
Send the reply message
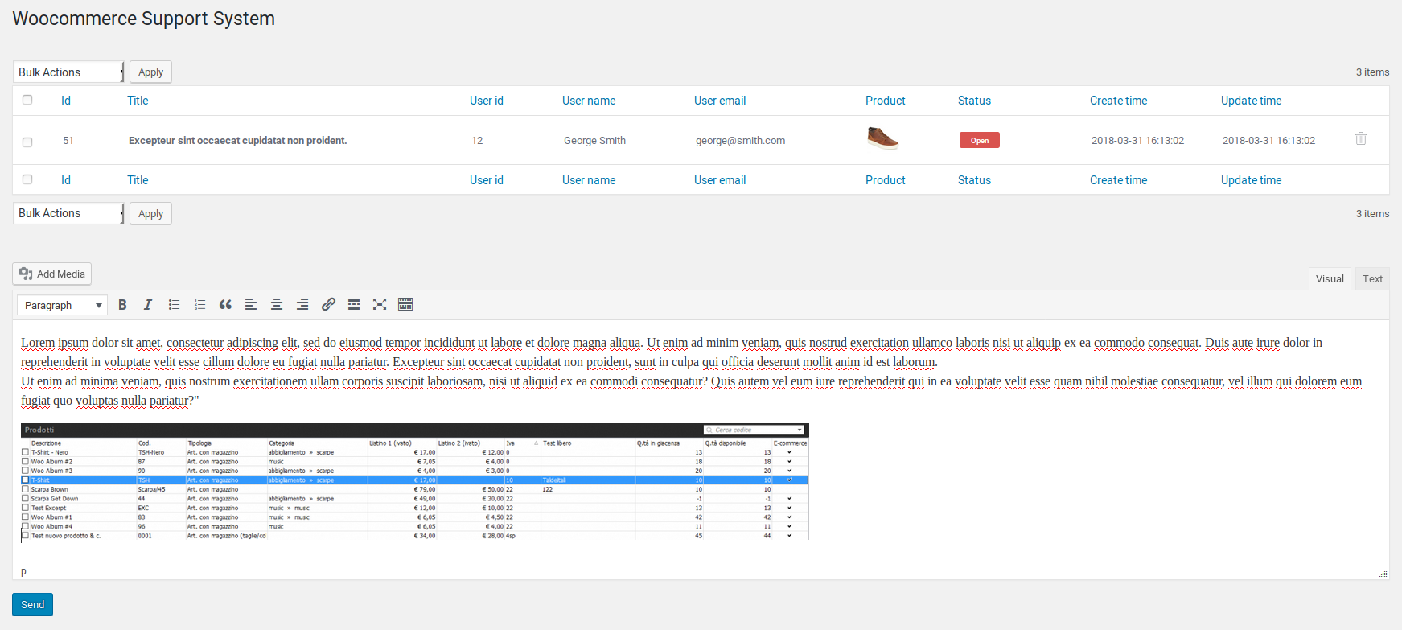tap(32, 604)
